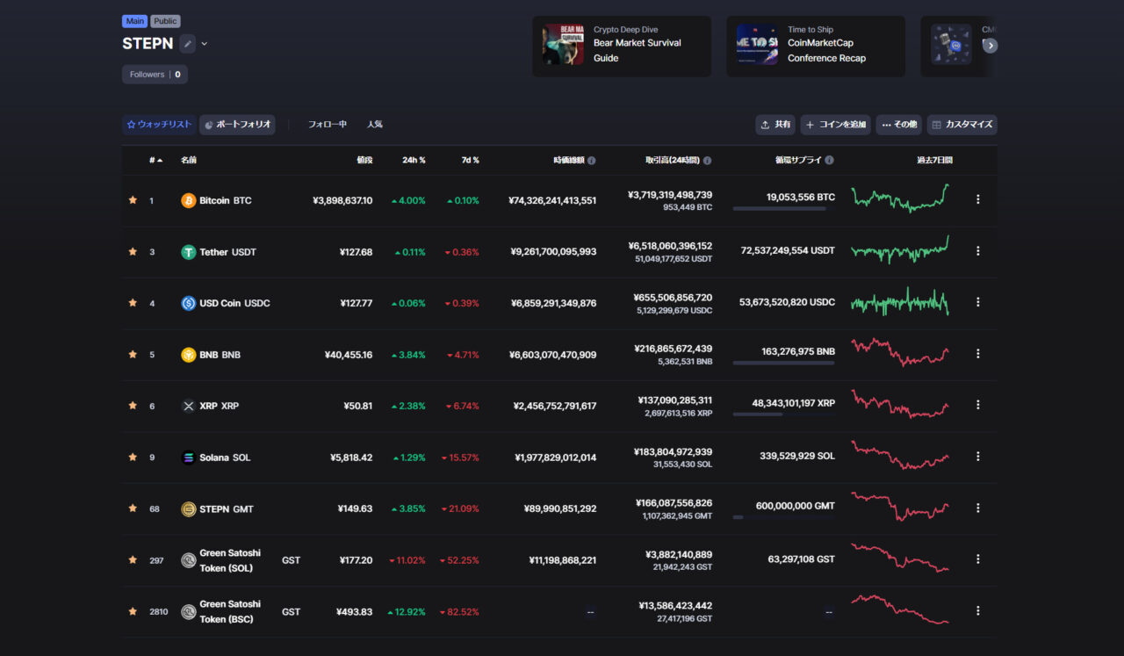Unstar USD Coin from the watchlist
Image resolution: width=1124 pixels, height=656 pixels.
click(x=133, y=303)
